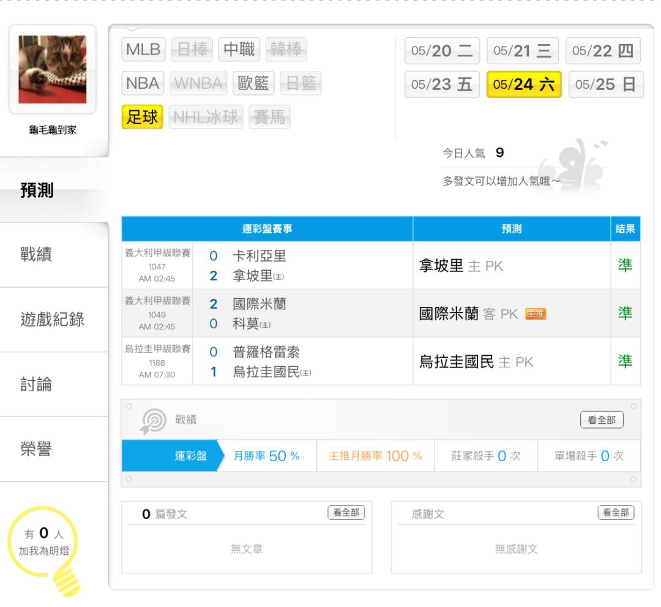
Task: Click 看全部 in the 戰績 section
Action: click(602, 420)
